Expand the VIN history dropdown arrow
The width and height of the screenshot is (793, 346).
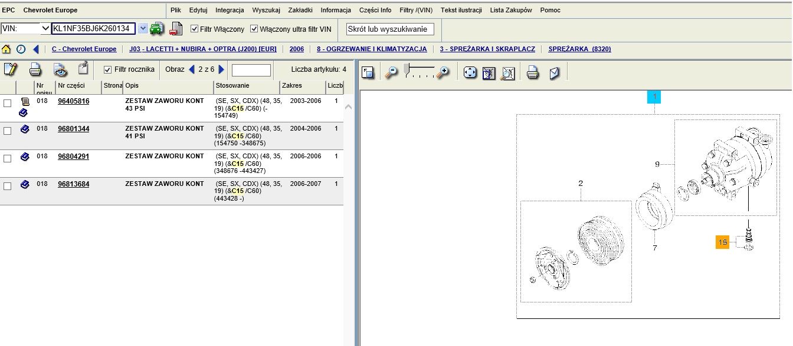pos(143,29)
